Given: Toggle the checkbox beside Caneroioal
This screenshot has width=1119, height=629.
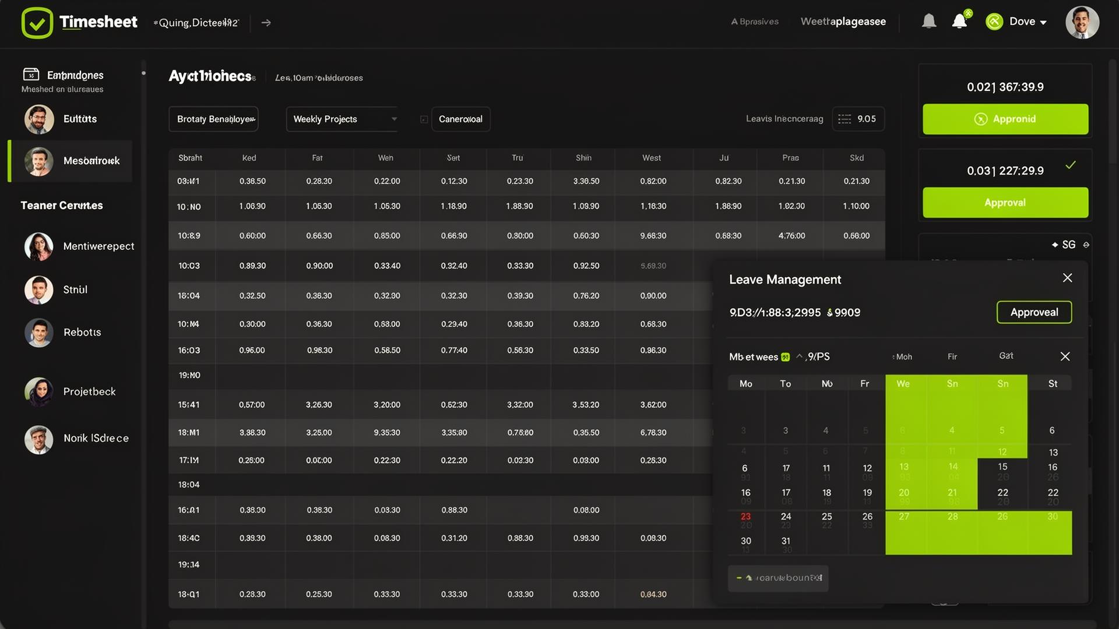Looking at the screenshot, I should click(424, 119).
